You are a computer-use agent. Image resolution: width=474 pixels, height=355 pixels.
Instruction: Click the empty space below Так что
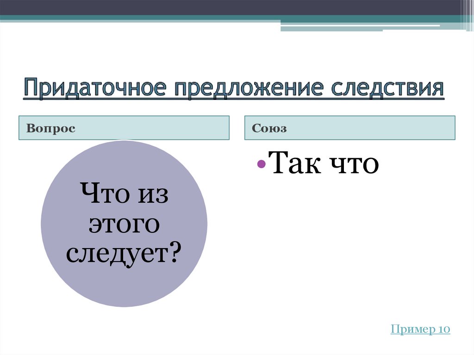347,231
